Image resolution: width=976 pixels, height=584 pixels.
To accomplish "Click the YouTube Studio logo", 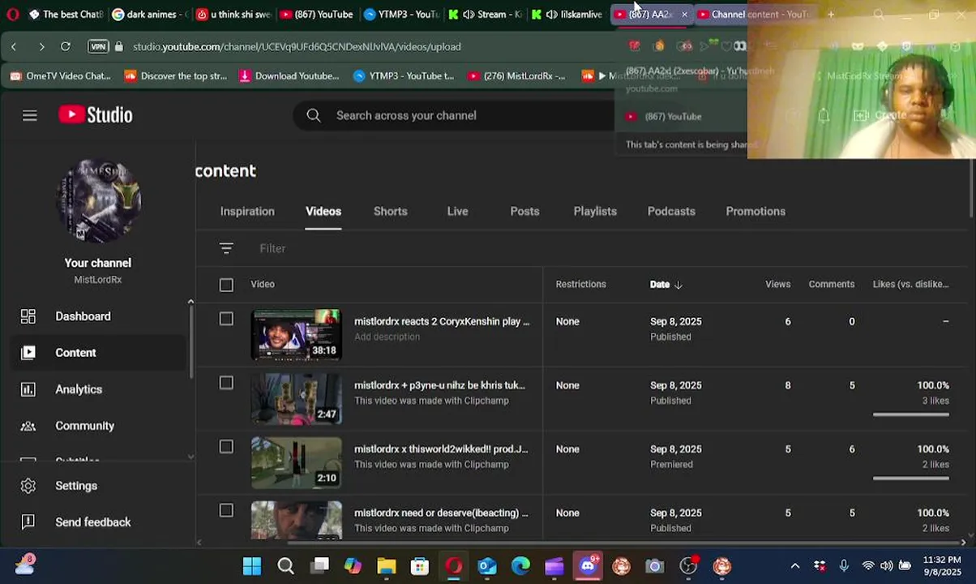I will click(x=95, y=115).
